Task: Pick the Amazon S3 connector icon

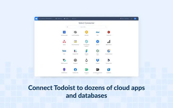Action: [x=109, y=32]
